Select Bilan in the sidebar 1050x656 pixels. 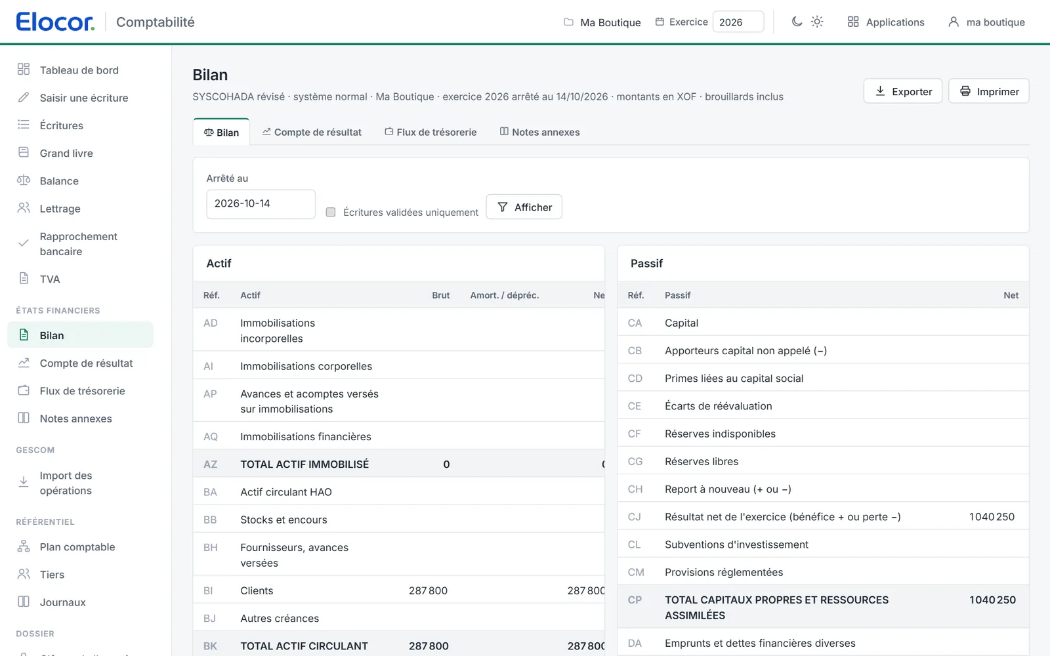click(80, 335)
